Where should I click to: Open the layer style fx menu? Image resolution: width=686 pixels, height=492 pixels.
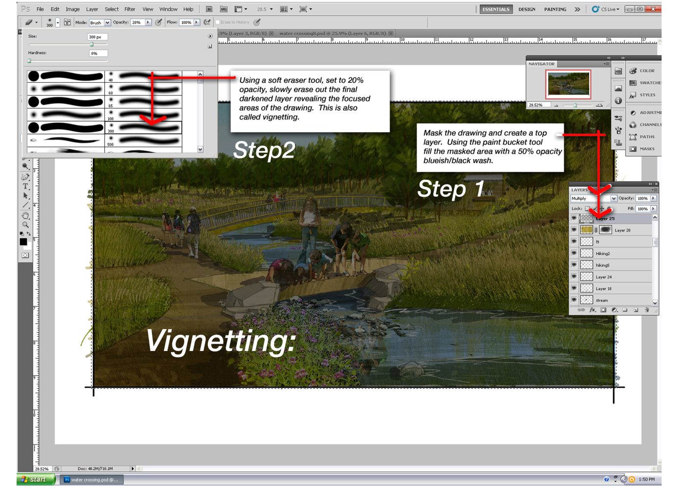[592, 310]
